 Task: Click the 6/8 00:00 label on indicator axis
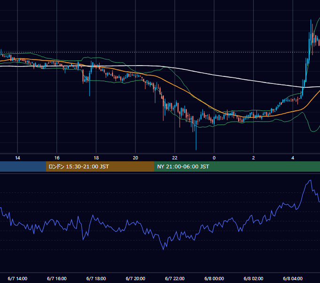[x=214, y=278]
